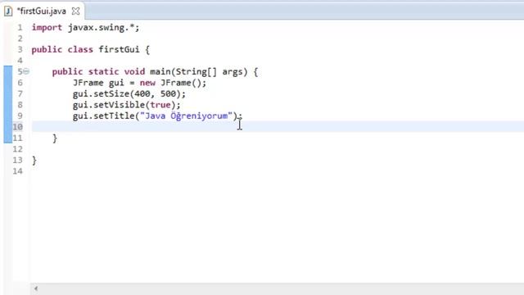Screen dimensions: 524x295
Task: Close the firstGui.java tab
Action: (x=76, y=11)
